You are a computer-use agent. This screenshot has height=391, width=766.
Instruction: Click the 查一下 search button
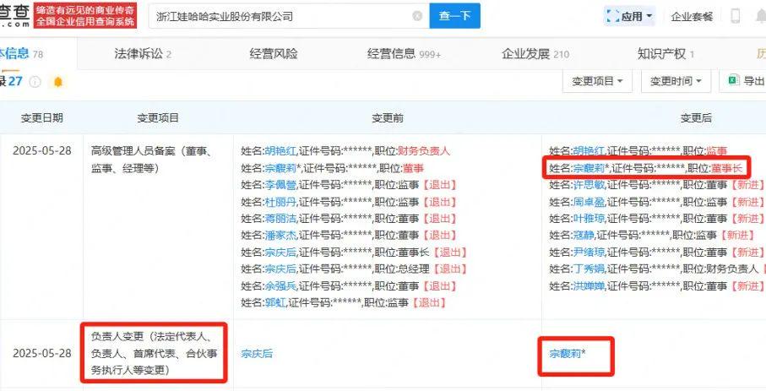(455, 16)
